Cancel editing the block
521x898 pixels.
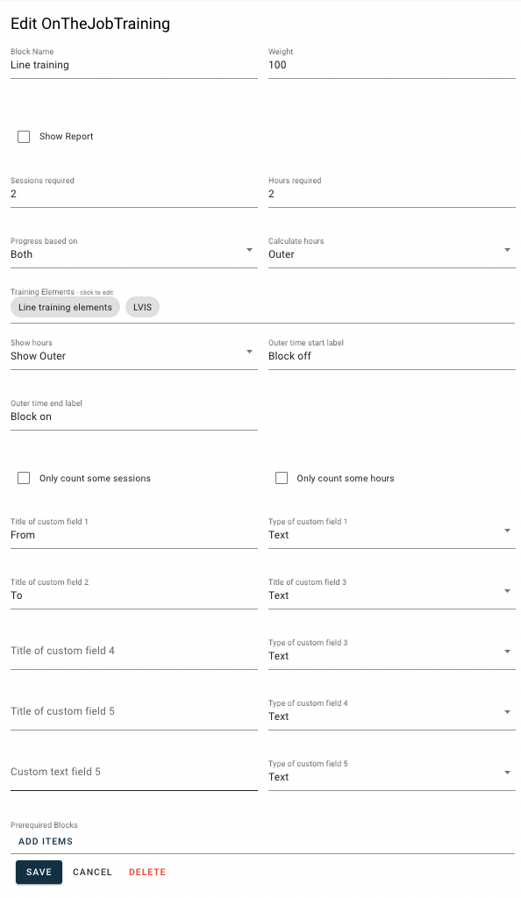92,873
